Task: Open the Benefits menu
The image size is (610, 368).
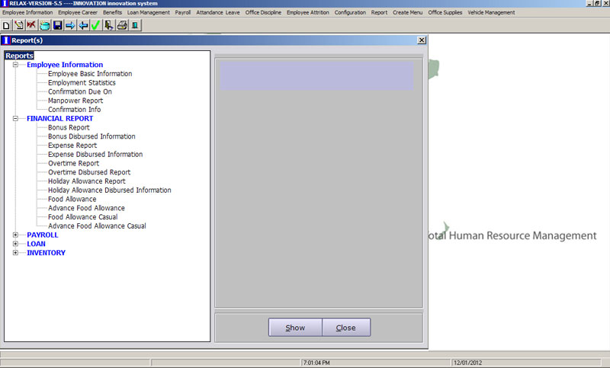Action: click(112, 12)
